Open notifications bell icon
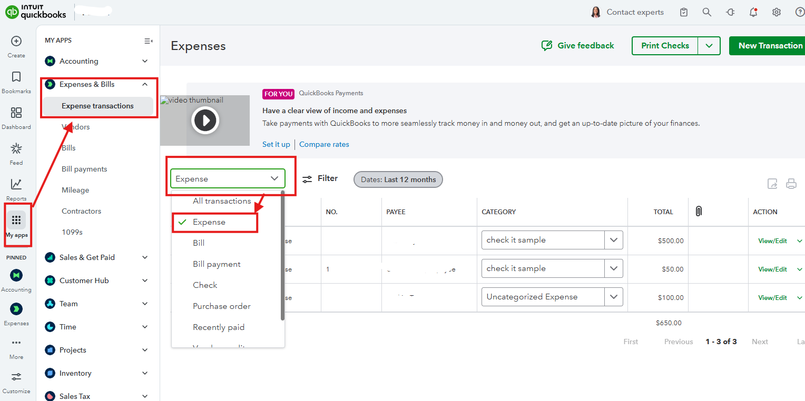 pyautogui.click(x=753, y=12)
